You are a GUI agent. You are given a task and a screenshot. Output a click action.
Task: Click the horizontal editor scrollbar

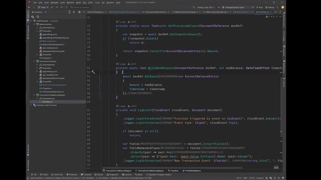pyautogui.click(x=173, y=168)
